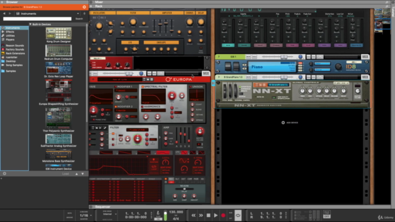Toggle NN-XT High Quality Interpolation

(274, 97)
